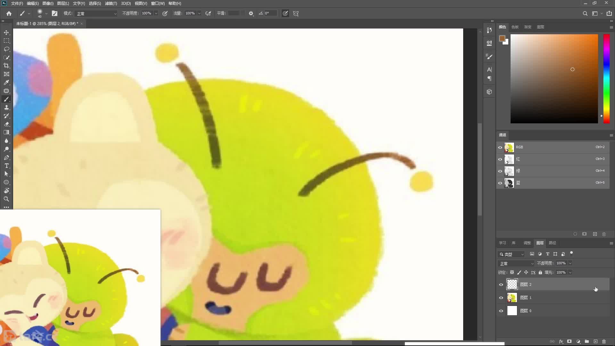Select the Zoom tool
This screenshot has width=615, height=346.
[x=6, y=199]
